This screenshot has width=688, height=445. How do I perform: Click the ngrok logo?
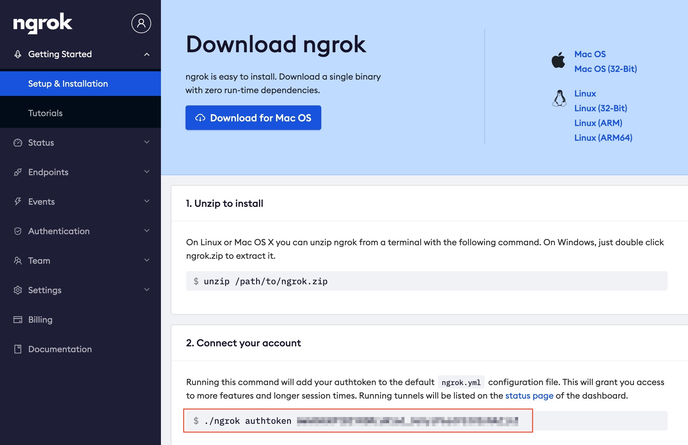pos(43,23)
